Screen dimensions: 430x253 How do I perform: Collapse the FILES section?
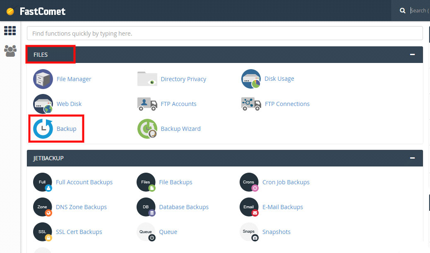[412, 55]
